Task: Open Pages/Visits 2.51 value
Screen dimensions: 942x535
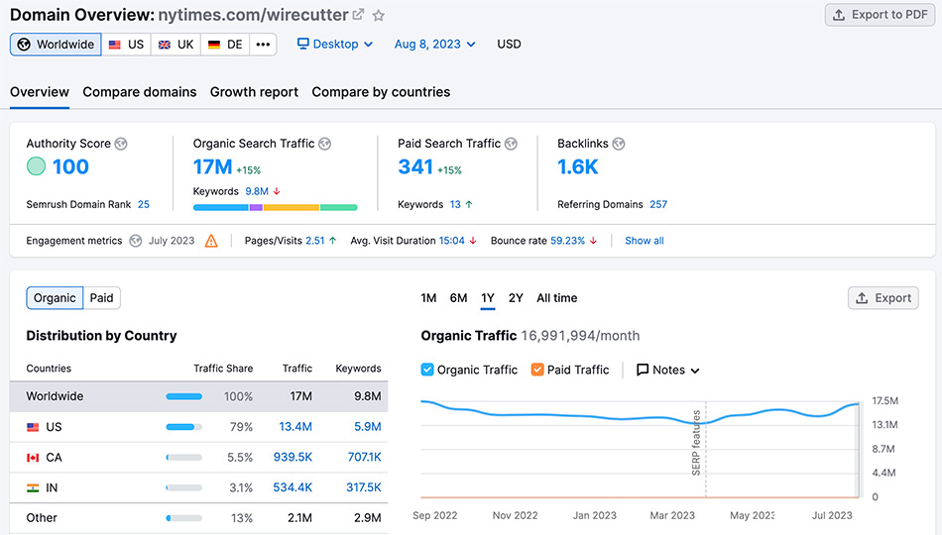Action: point(314,240)
